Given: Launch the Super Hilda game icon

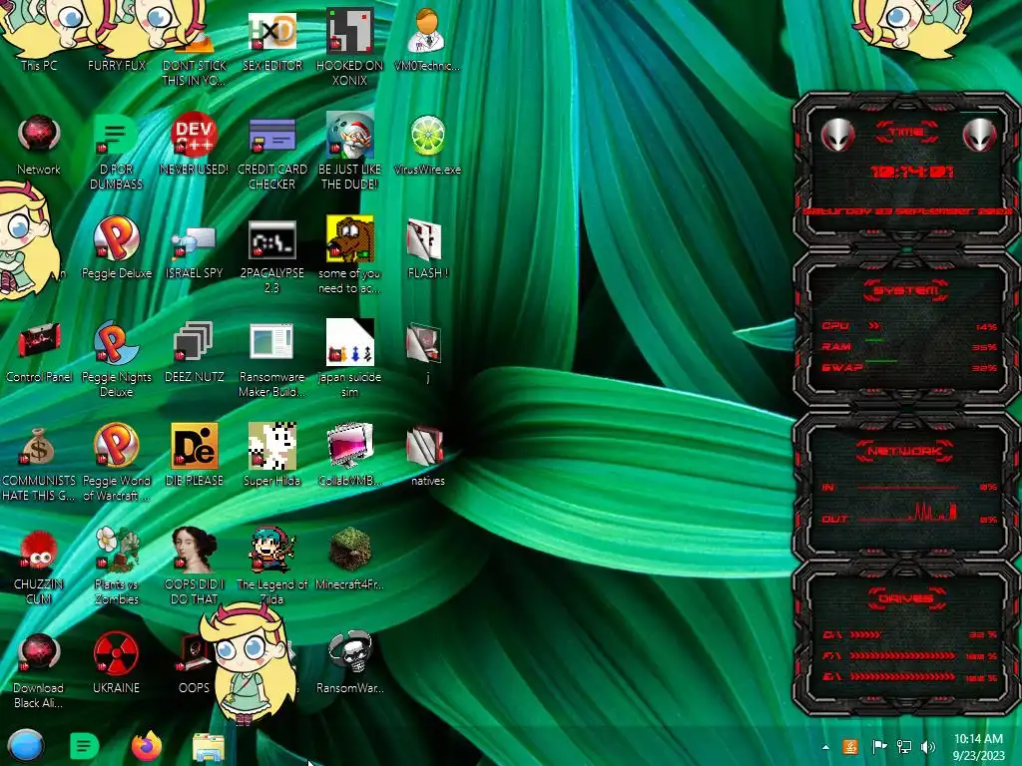Looking at the screenshot, I should pyautogui.click(x=272, y=446).
